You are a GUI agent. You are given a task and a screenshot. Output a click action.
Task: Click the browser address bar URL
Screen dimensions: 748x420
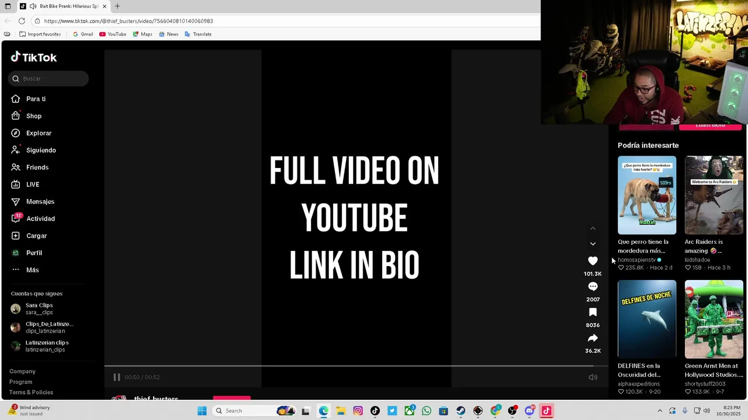[129, 21]
